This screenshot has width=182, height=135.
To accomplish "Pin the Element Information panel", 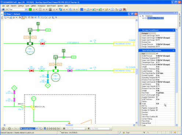I will tap(174, 13).
